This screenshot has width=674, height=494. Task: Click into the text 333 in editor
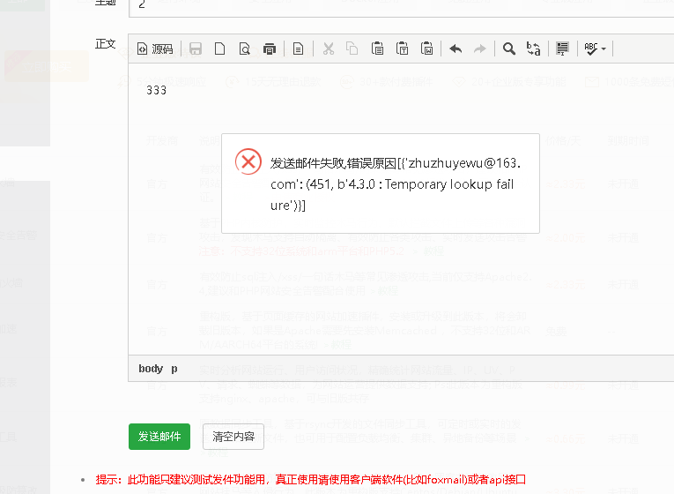[157, 90]
